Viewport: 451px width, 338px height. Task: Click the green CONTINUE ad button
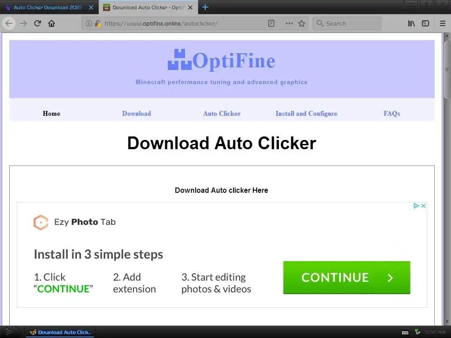[x=347, y=277]
